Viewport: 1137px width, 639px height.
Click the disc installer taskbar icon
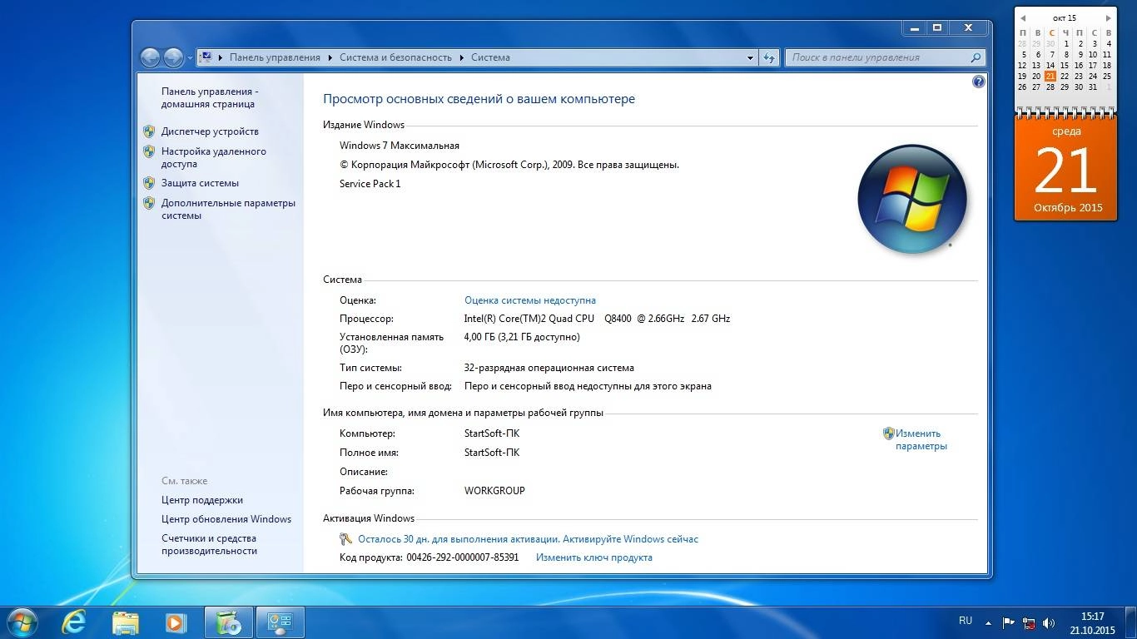pos(228,622)
